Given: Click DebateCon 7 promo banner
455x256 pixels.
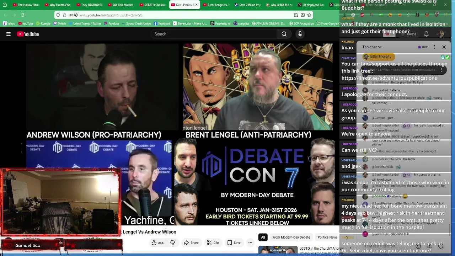Looking at the screenshot, I should click(255, 182).
